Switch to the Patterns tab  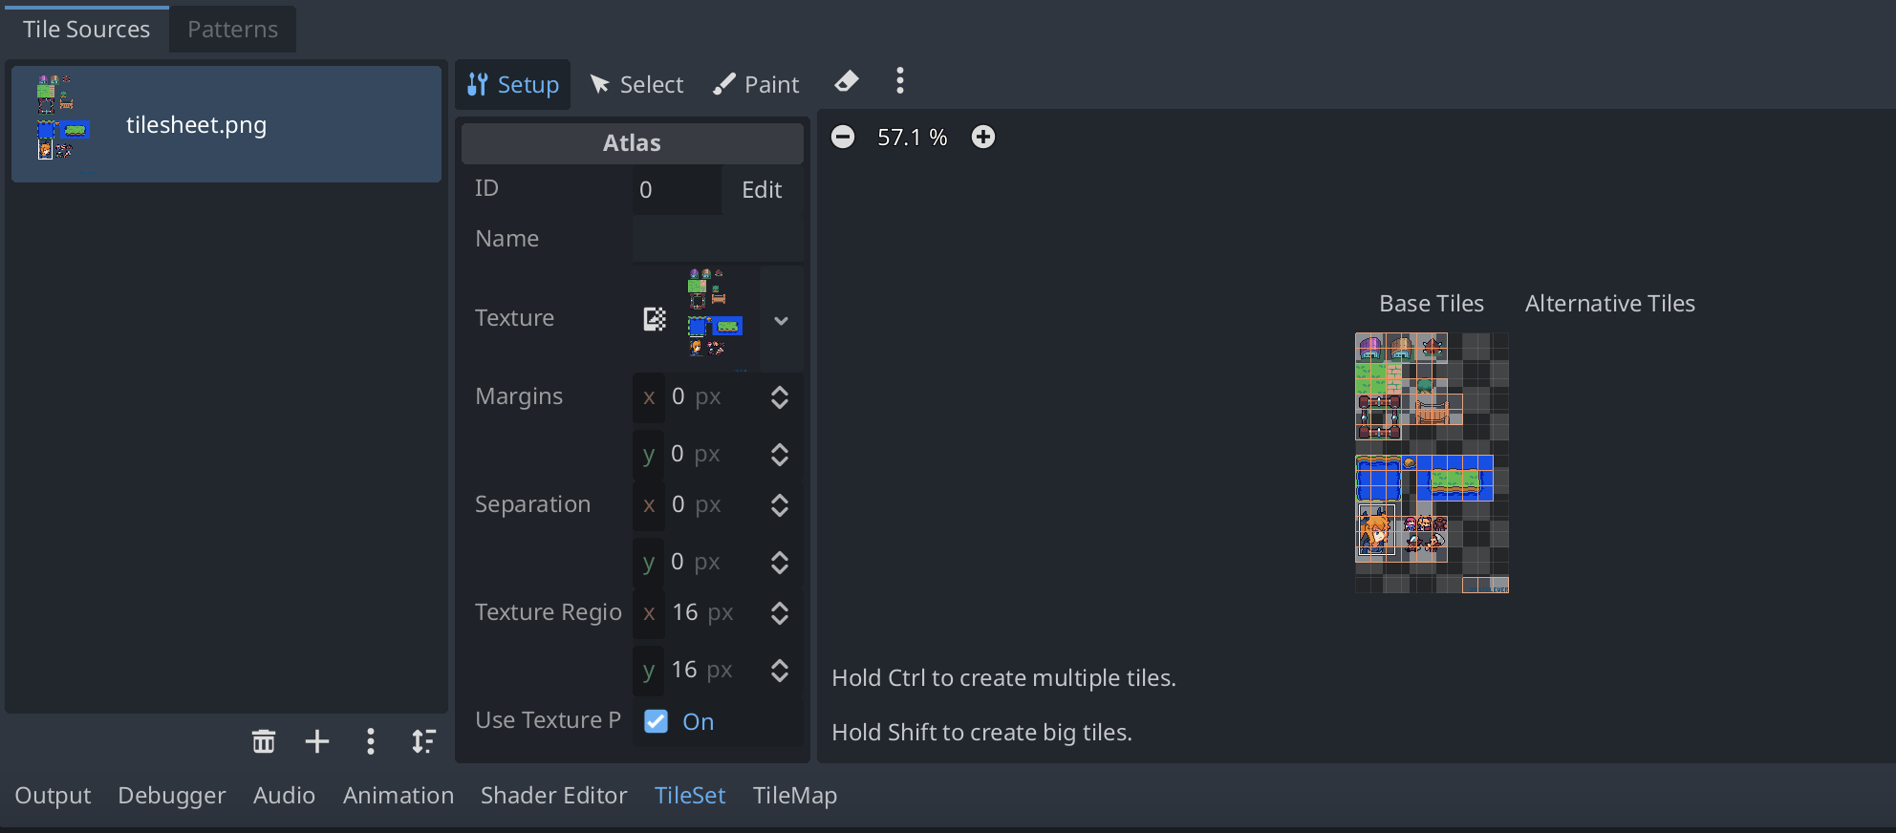tap(232, 30)
